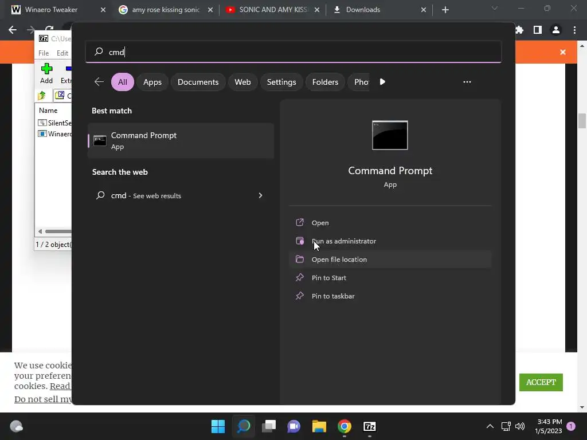Show more search filters with play arrow
The height and width of the screenshot is (440, 587).
pyautogui.click(x=382, y=82)
